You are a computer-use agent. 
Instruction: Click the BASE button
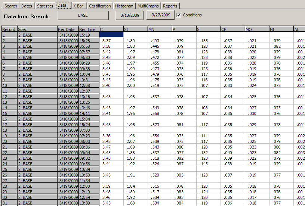click(83, 15)
